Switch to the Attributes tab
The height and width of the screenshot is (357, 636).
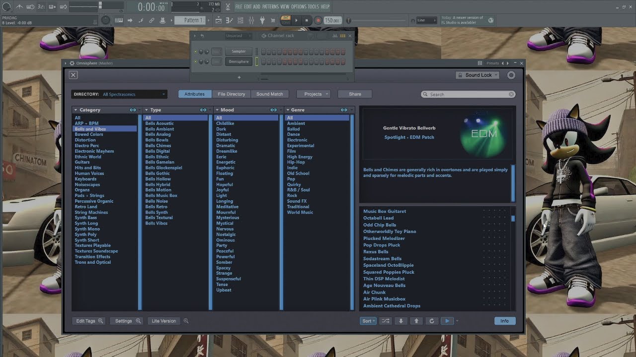(194, 94)
